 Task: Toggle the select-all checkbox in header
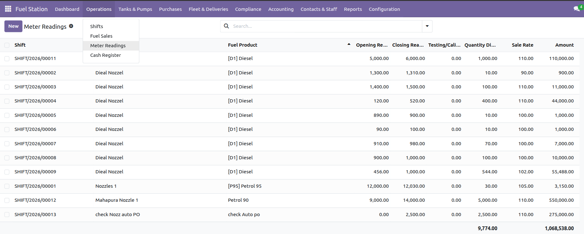pos(7,45)
